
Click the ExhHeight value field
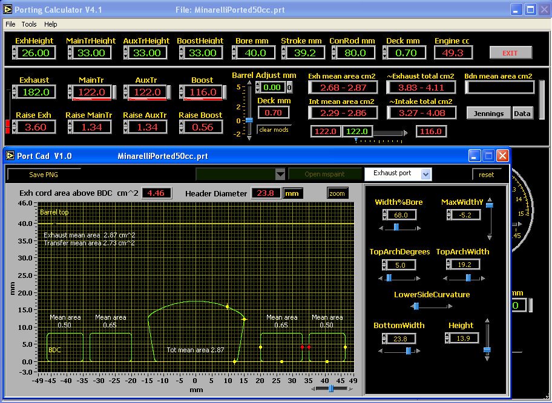[x=36, y=53]
